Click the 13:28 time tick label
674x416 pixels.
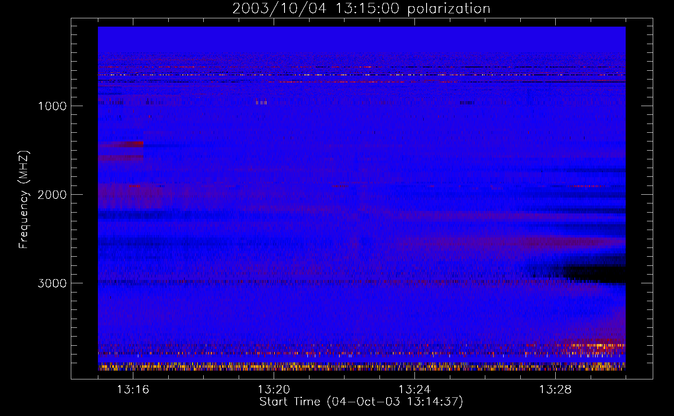pyautogui.click(x=555, y=390)
